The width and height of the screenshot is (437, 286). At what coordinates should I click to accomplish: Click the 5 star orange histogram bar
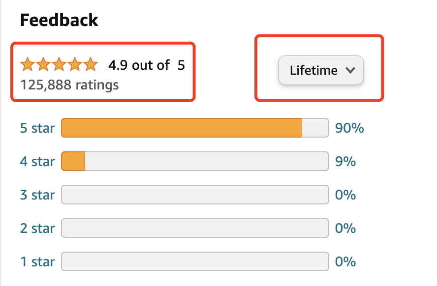(x=181, y=128)
